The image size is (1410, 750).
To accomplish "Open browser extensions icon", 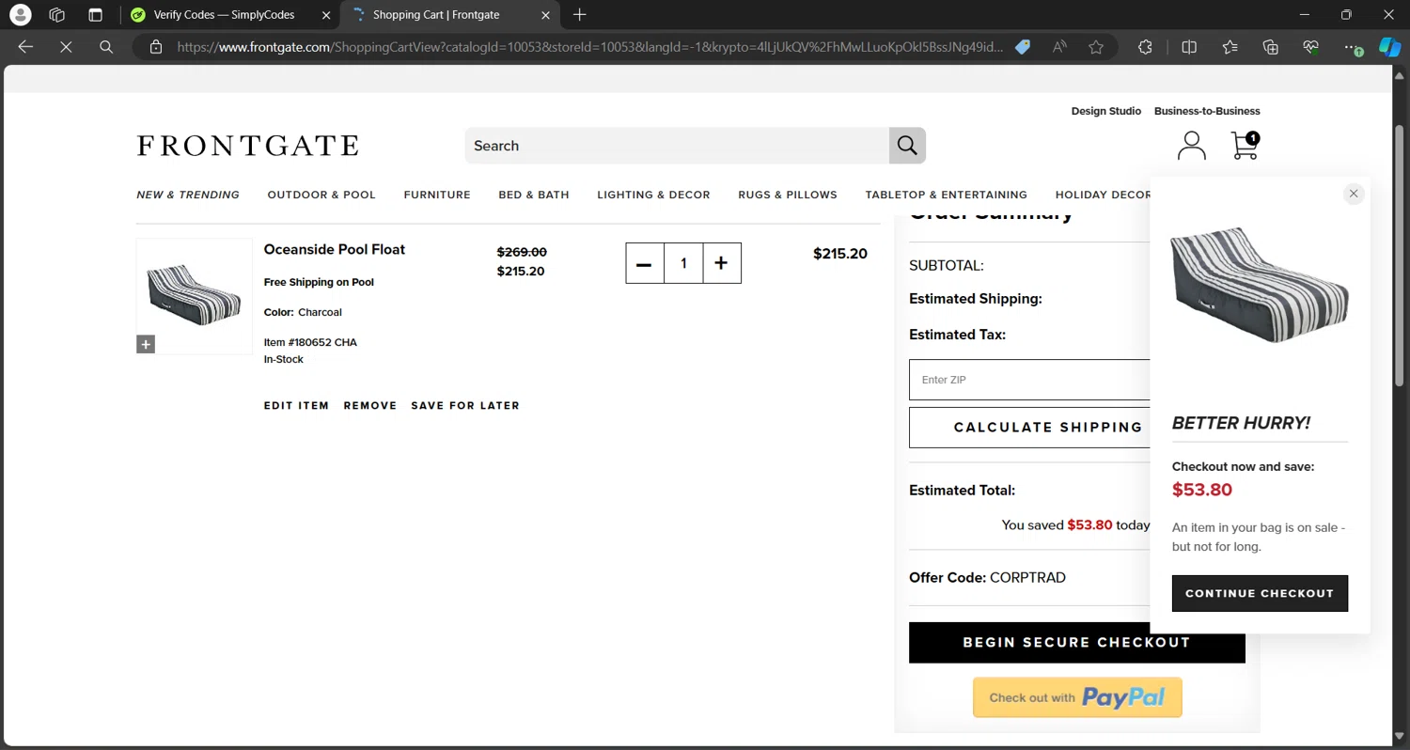I will tap(1145, 47).
